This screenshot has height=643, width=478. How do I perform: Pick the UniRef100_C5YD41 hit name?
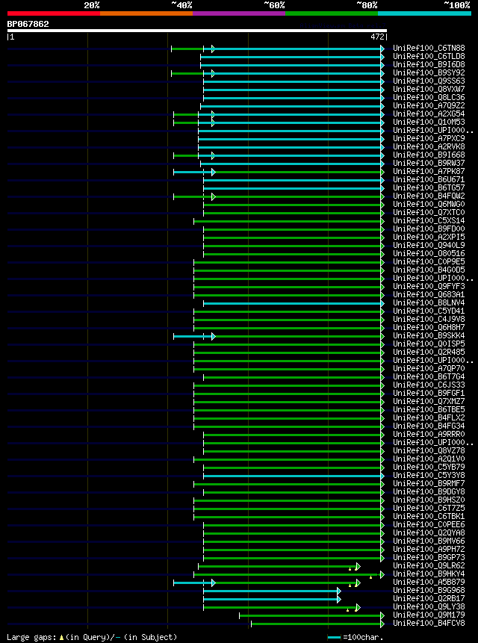pyautogui.click(x=429, y=311)
